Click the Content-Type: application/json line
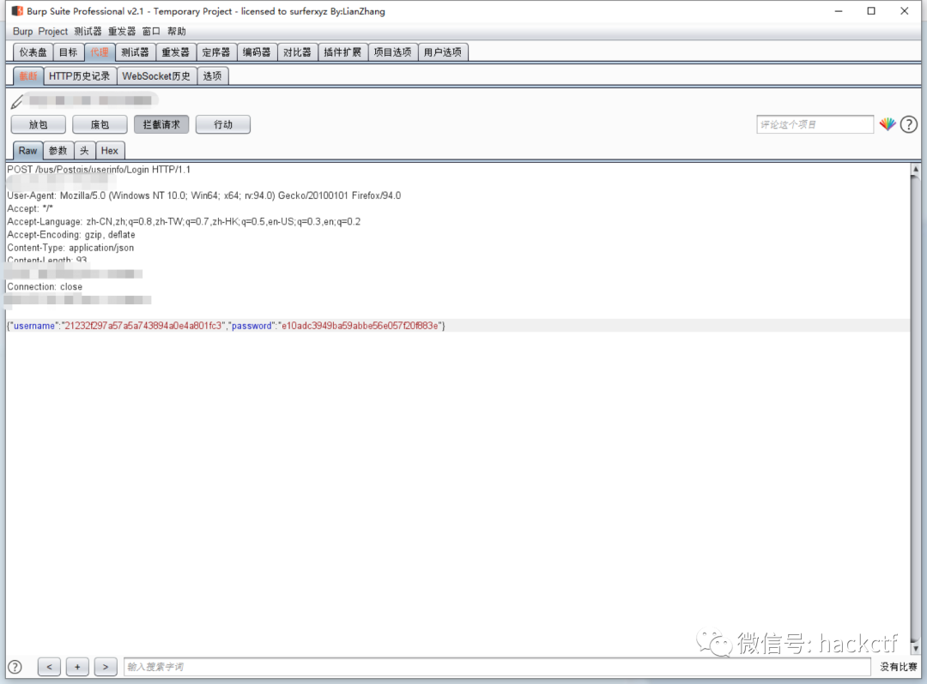The image size is (927, 684). pos(70,247)
